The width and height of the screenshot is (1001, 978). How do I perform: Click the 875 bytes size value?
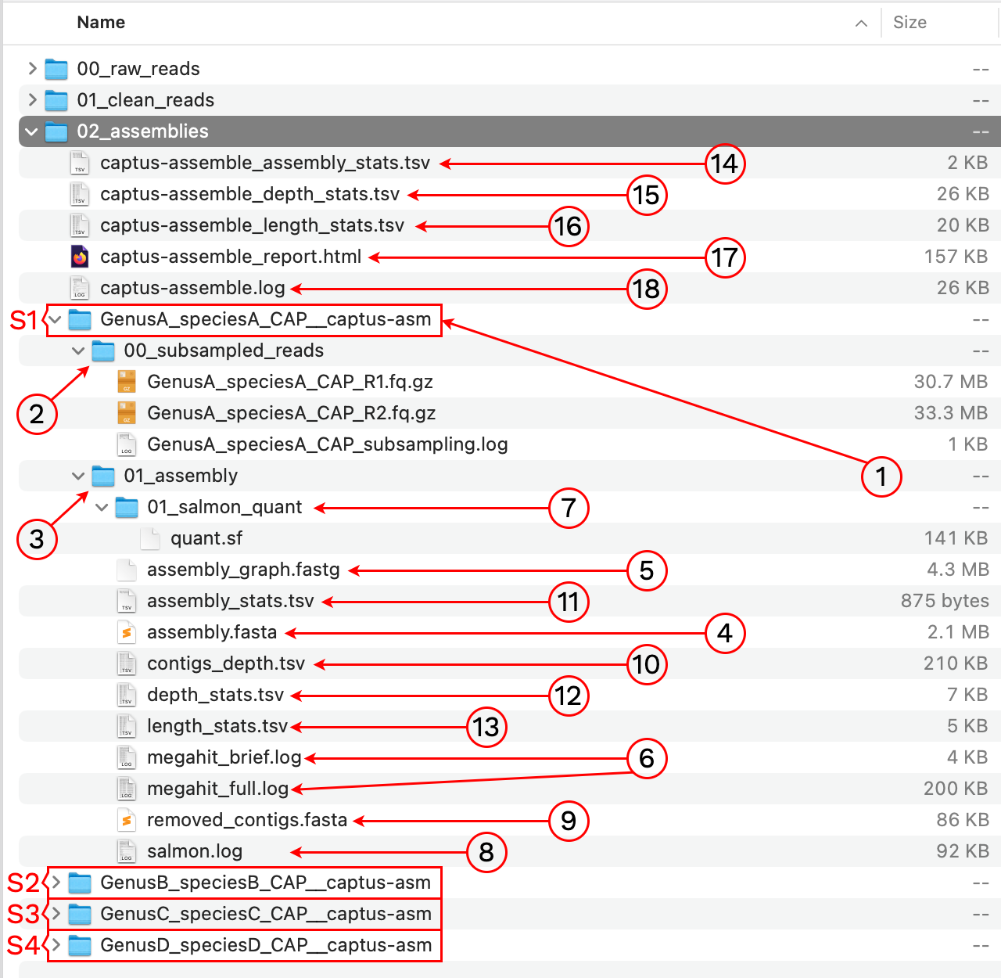click(945, 601)
